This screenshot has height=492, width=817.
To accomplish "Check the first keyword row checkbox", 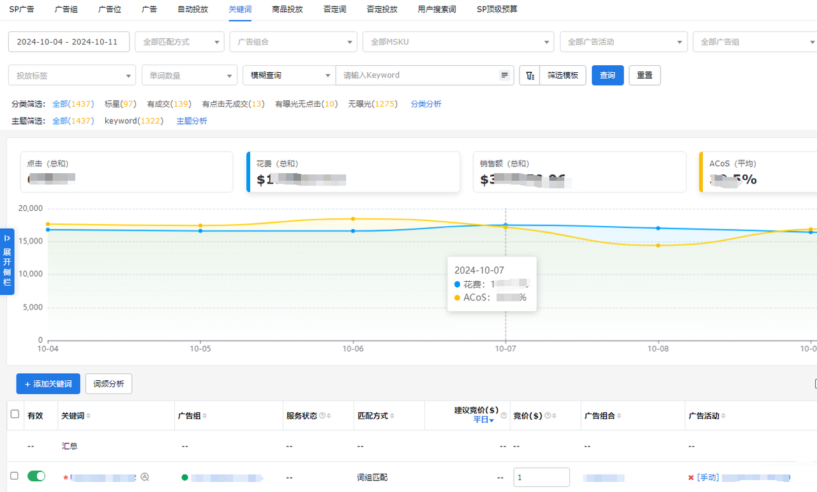I will [x=15, y=476].
